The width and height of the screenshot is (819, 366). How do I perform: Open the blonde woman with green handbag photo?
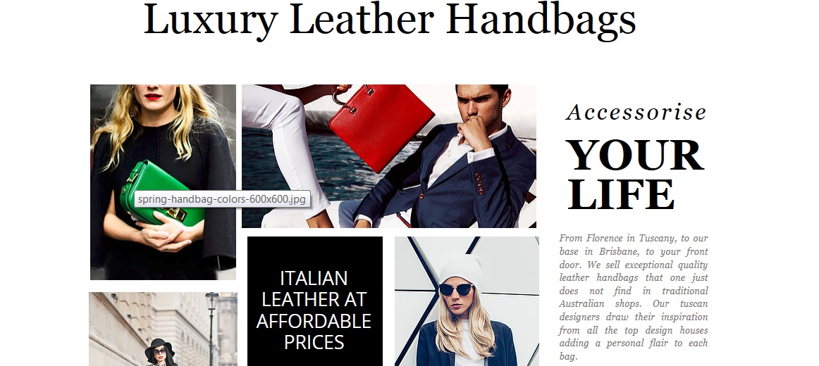click(x=163, y=182)
